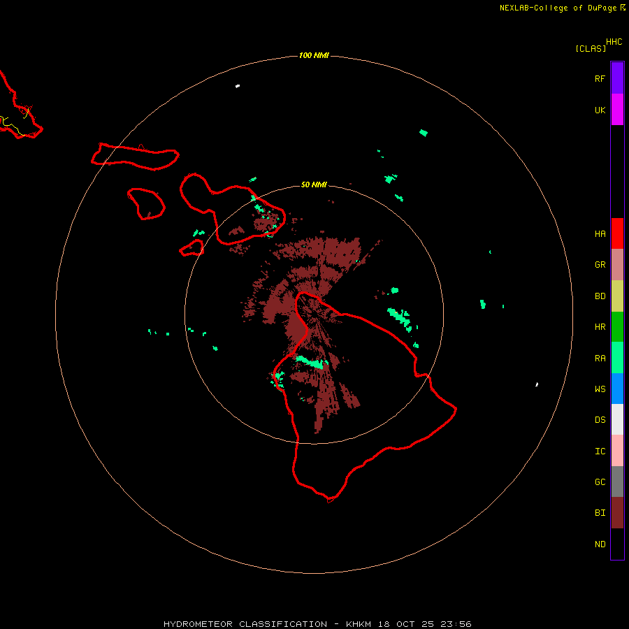Image resolution: width=629 pixels, height=629 pixels.
Task: Click the UK magenta legend swatch
Action: [617, 110]
